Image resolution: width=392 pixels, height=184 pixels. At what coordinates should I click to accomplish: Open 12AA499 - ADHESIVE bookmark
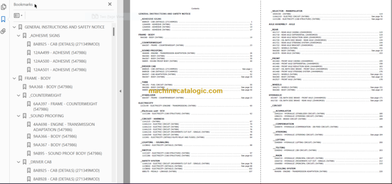tap(60, 52)
